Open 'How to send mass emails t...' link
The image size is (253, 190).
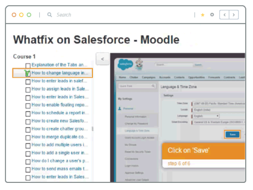[x=60, y=169]
